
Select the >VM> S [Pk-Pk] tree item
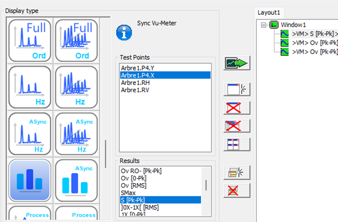pos(315,34)
